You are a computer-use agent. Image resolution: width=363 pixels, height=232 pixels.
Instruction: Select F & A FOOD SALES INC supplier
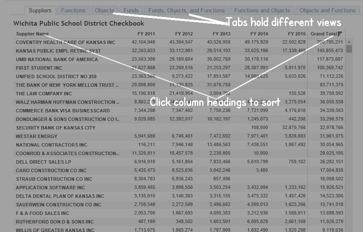[x=43, y=214]
